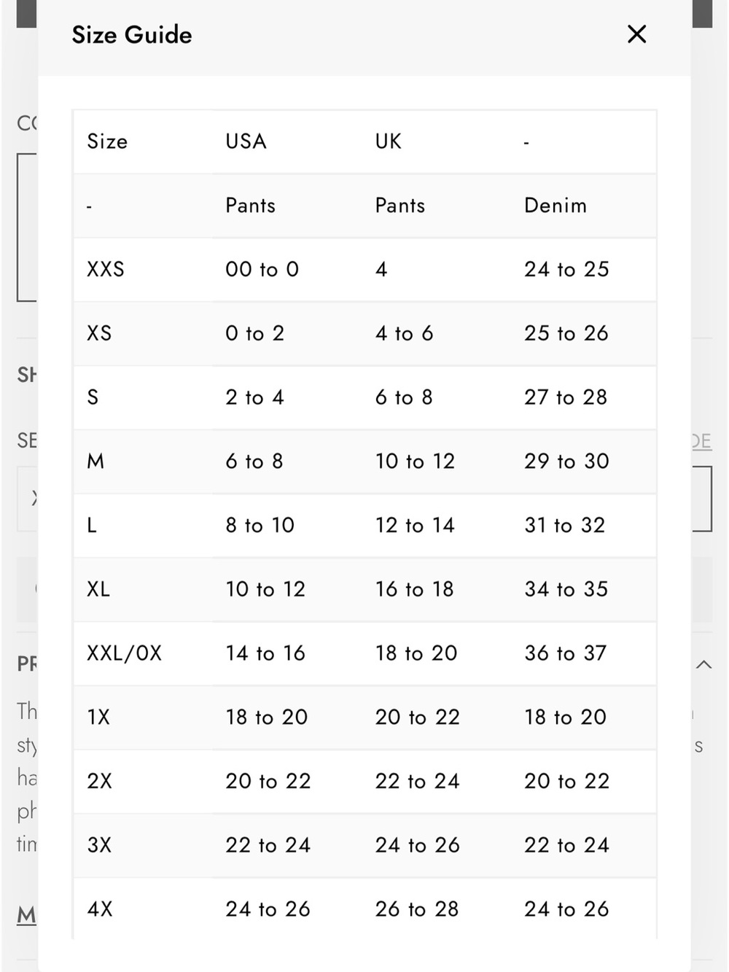Select the UK column header
Screen dimensions: 729x972
pos(389,141)
